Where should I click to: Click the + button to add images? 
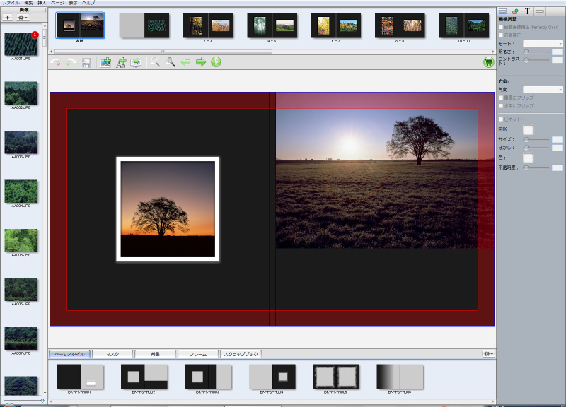[6, 16]
